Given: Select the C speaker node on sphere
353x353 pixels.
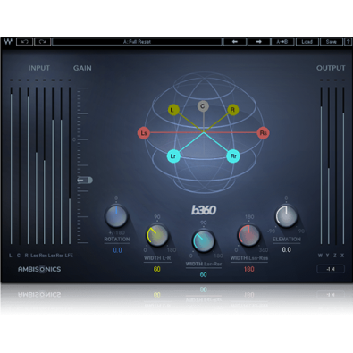Looking at the screenshot, I should (x=203, y=106).
